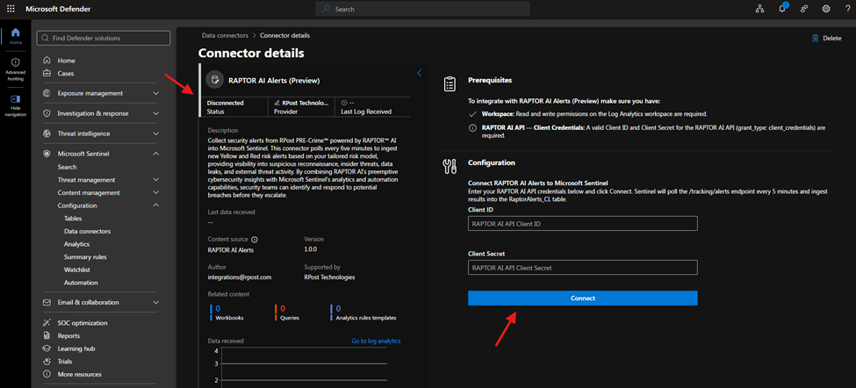Viewport: 856px width, 388px height.
Task: Click the Cases briefcase icon in sidebar
Action: 47,73
